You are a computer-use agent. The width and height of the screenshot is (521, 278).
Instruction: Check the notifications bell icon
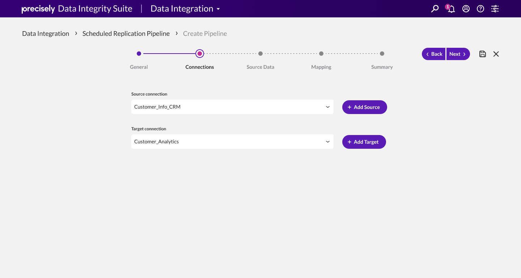pyautogui.click(x=451, y=9)
